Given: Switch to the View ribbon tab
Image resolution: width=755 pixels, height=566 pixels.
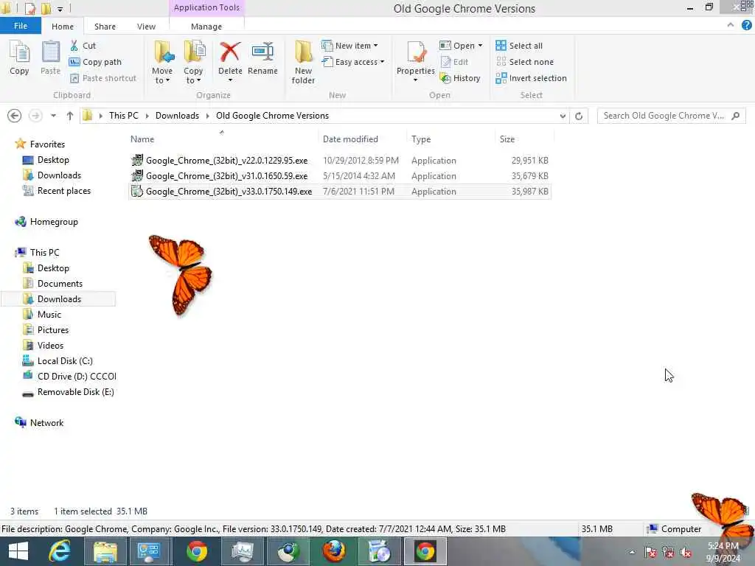Looking at the screenshot, I should pyautogui.click(x=146, y=27).
